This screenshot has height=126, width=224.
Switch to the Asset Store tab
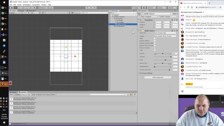31,11
